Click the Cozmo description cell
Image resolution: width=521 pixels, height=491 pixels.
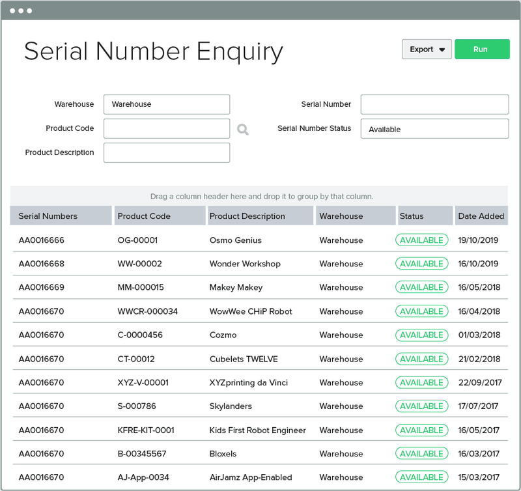pos(223,335)
